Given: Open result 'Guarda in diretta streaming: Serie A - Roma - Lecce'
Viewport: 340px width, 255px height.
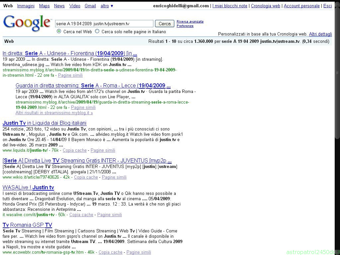Looking at the screenshot, I should pyautogui.click(x=93, y=85).
